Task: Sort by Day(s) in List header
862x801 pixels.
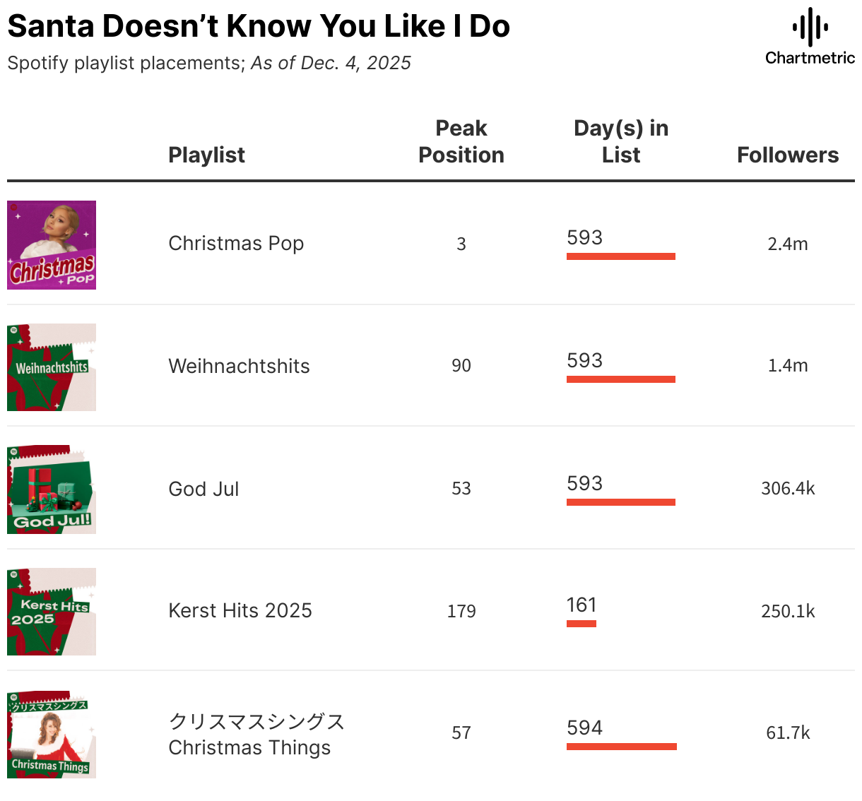Action: 621,141
